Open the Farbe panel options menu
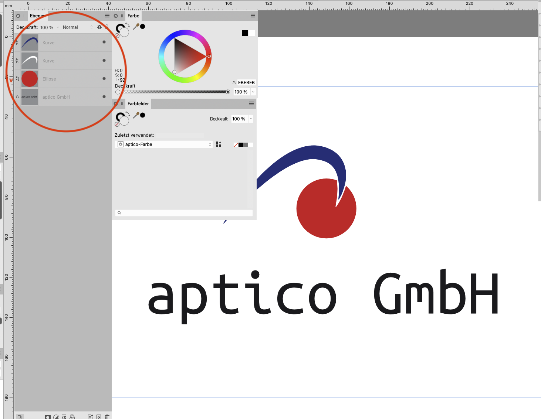Viewport: 541px width, 419px height. point(253,16)
